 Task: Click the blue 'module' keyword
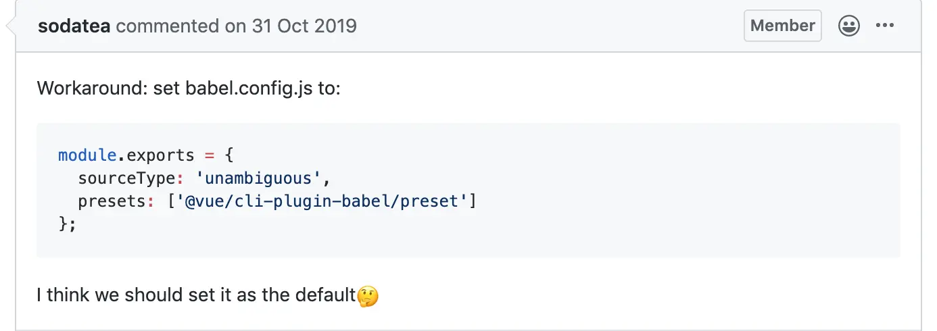coord(87,155)
